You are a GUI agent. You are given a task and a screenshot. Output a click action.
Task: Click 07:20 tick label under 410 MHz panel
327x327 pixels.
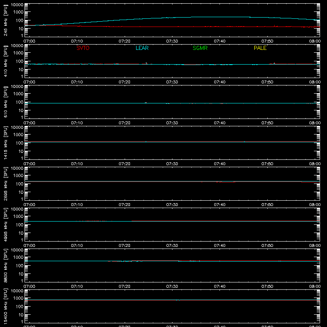(125, 82)
